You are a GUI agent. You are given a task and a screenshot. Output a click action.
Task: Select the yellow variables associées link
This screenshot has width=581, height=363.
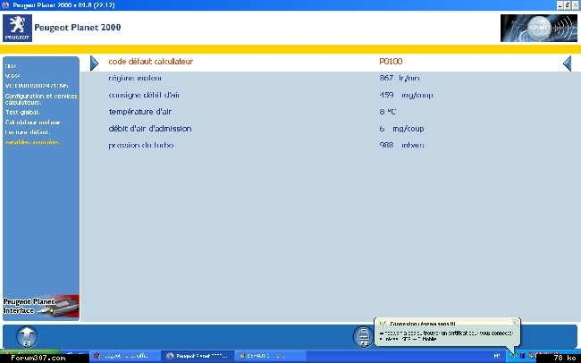32,142
